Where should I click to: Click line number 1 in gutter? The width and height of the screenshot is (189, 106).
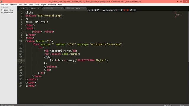[x=22, y=13]
